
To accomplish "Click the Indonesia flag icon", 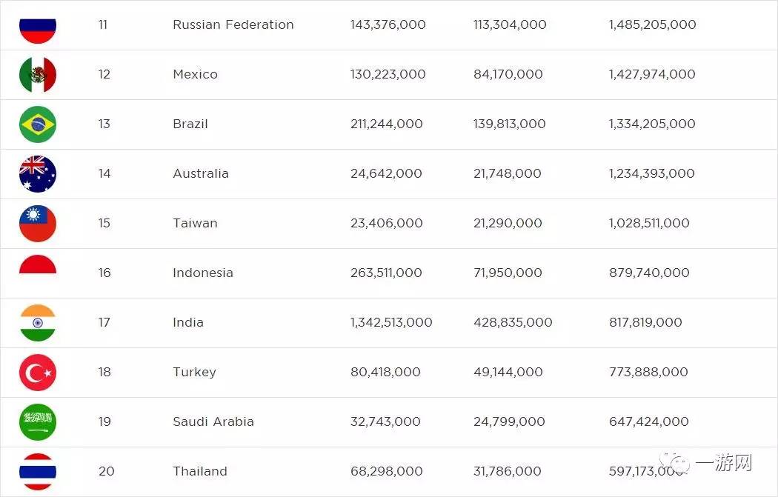I will [38, 267].
